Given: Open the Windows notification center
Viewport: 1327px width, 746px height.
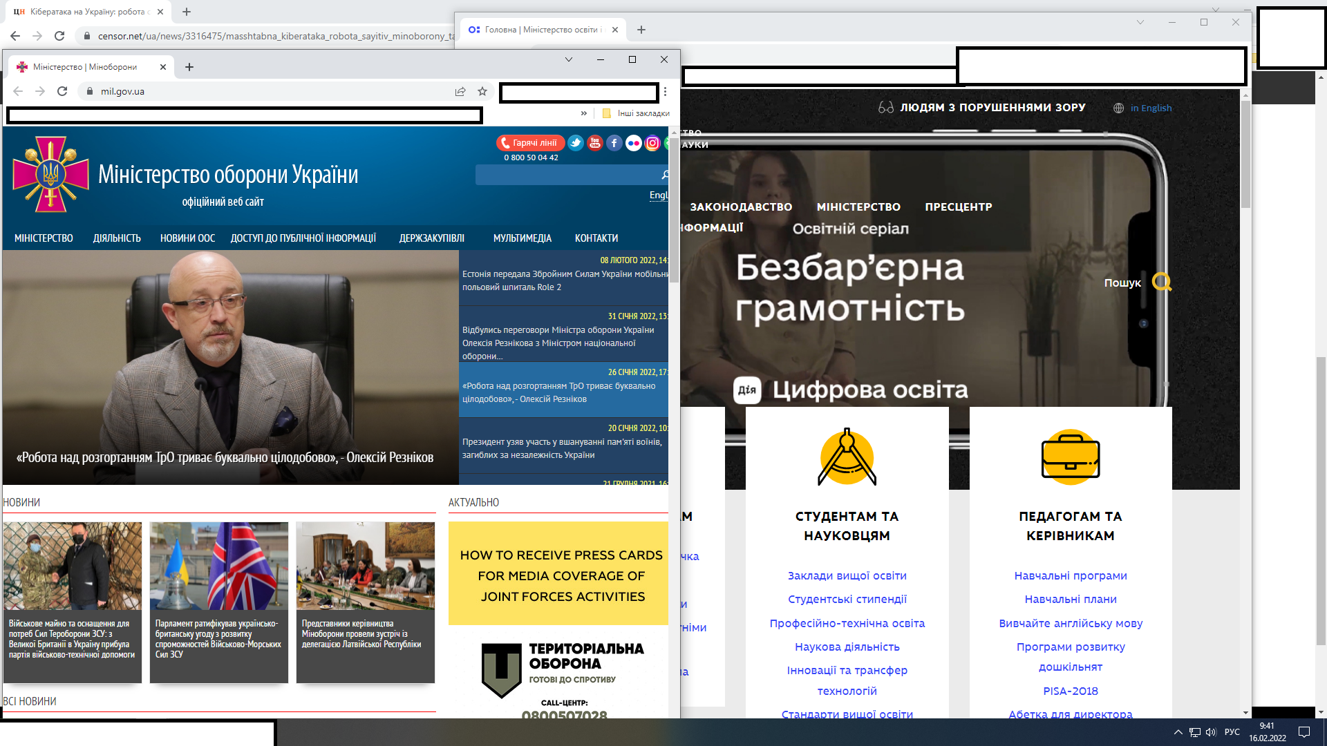Looking at the screenshot, I should tap(1304, 732).
